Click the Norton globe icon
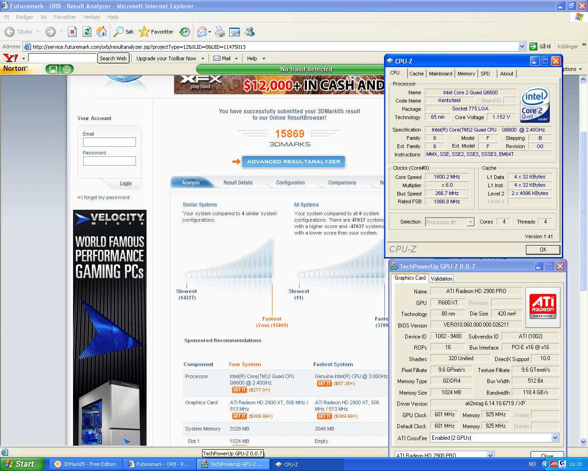 point(67,69)
